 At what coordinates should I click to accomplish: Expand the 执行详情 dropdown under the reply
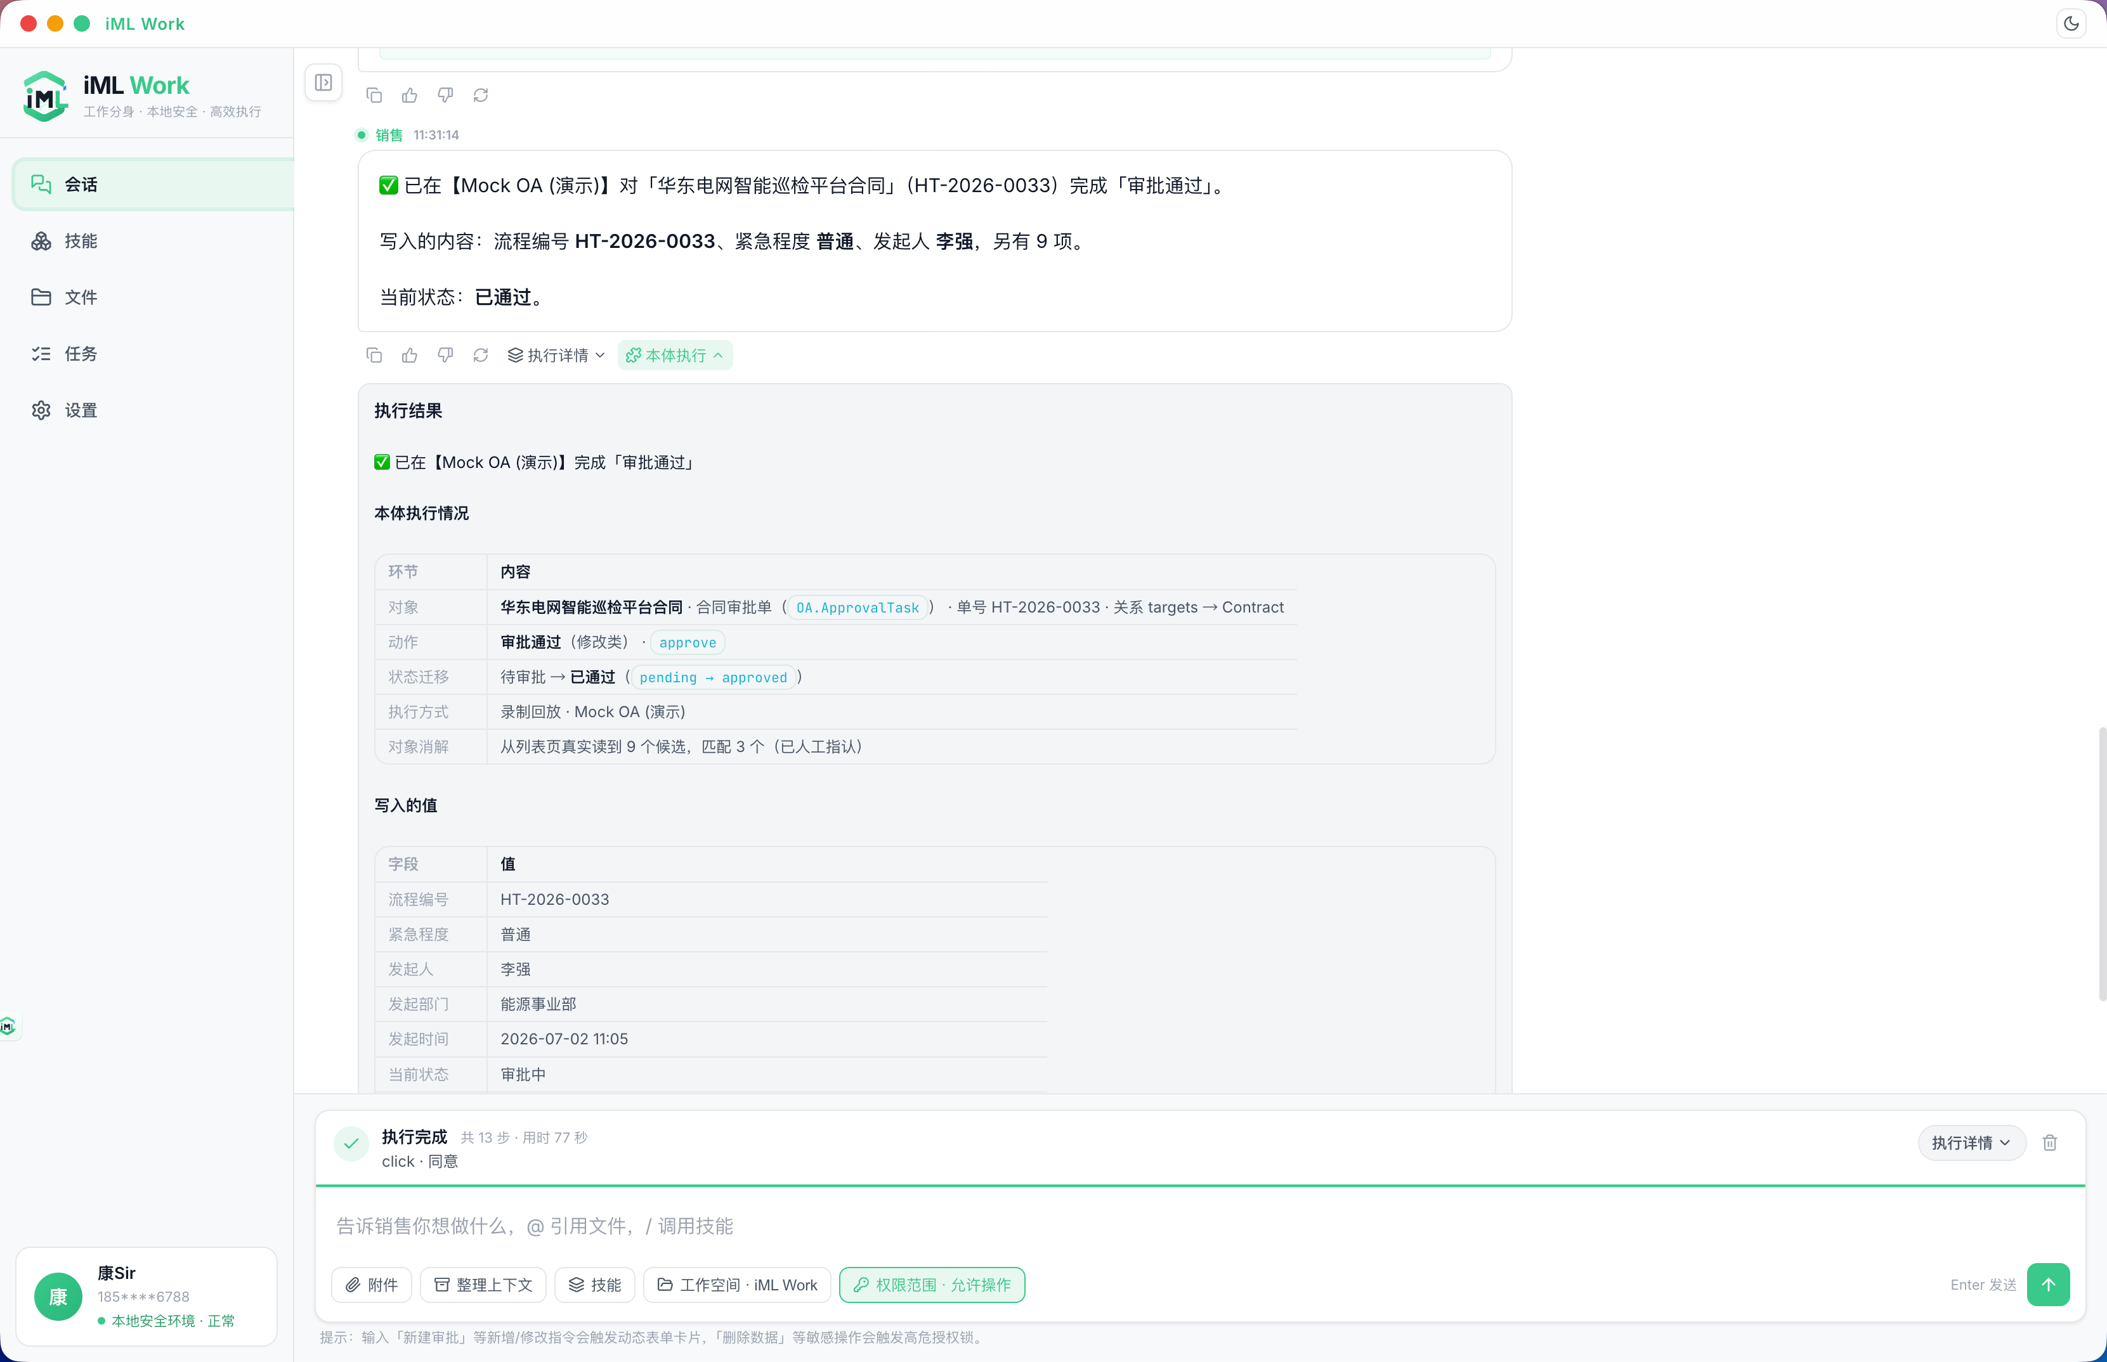tap(556, 354)
